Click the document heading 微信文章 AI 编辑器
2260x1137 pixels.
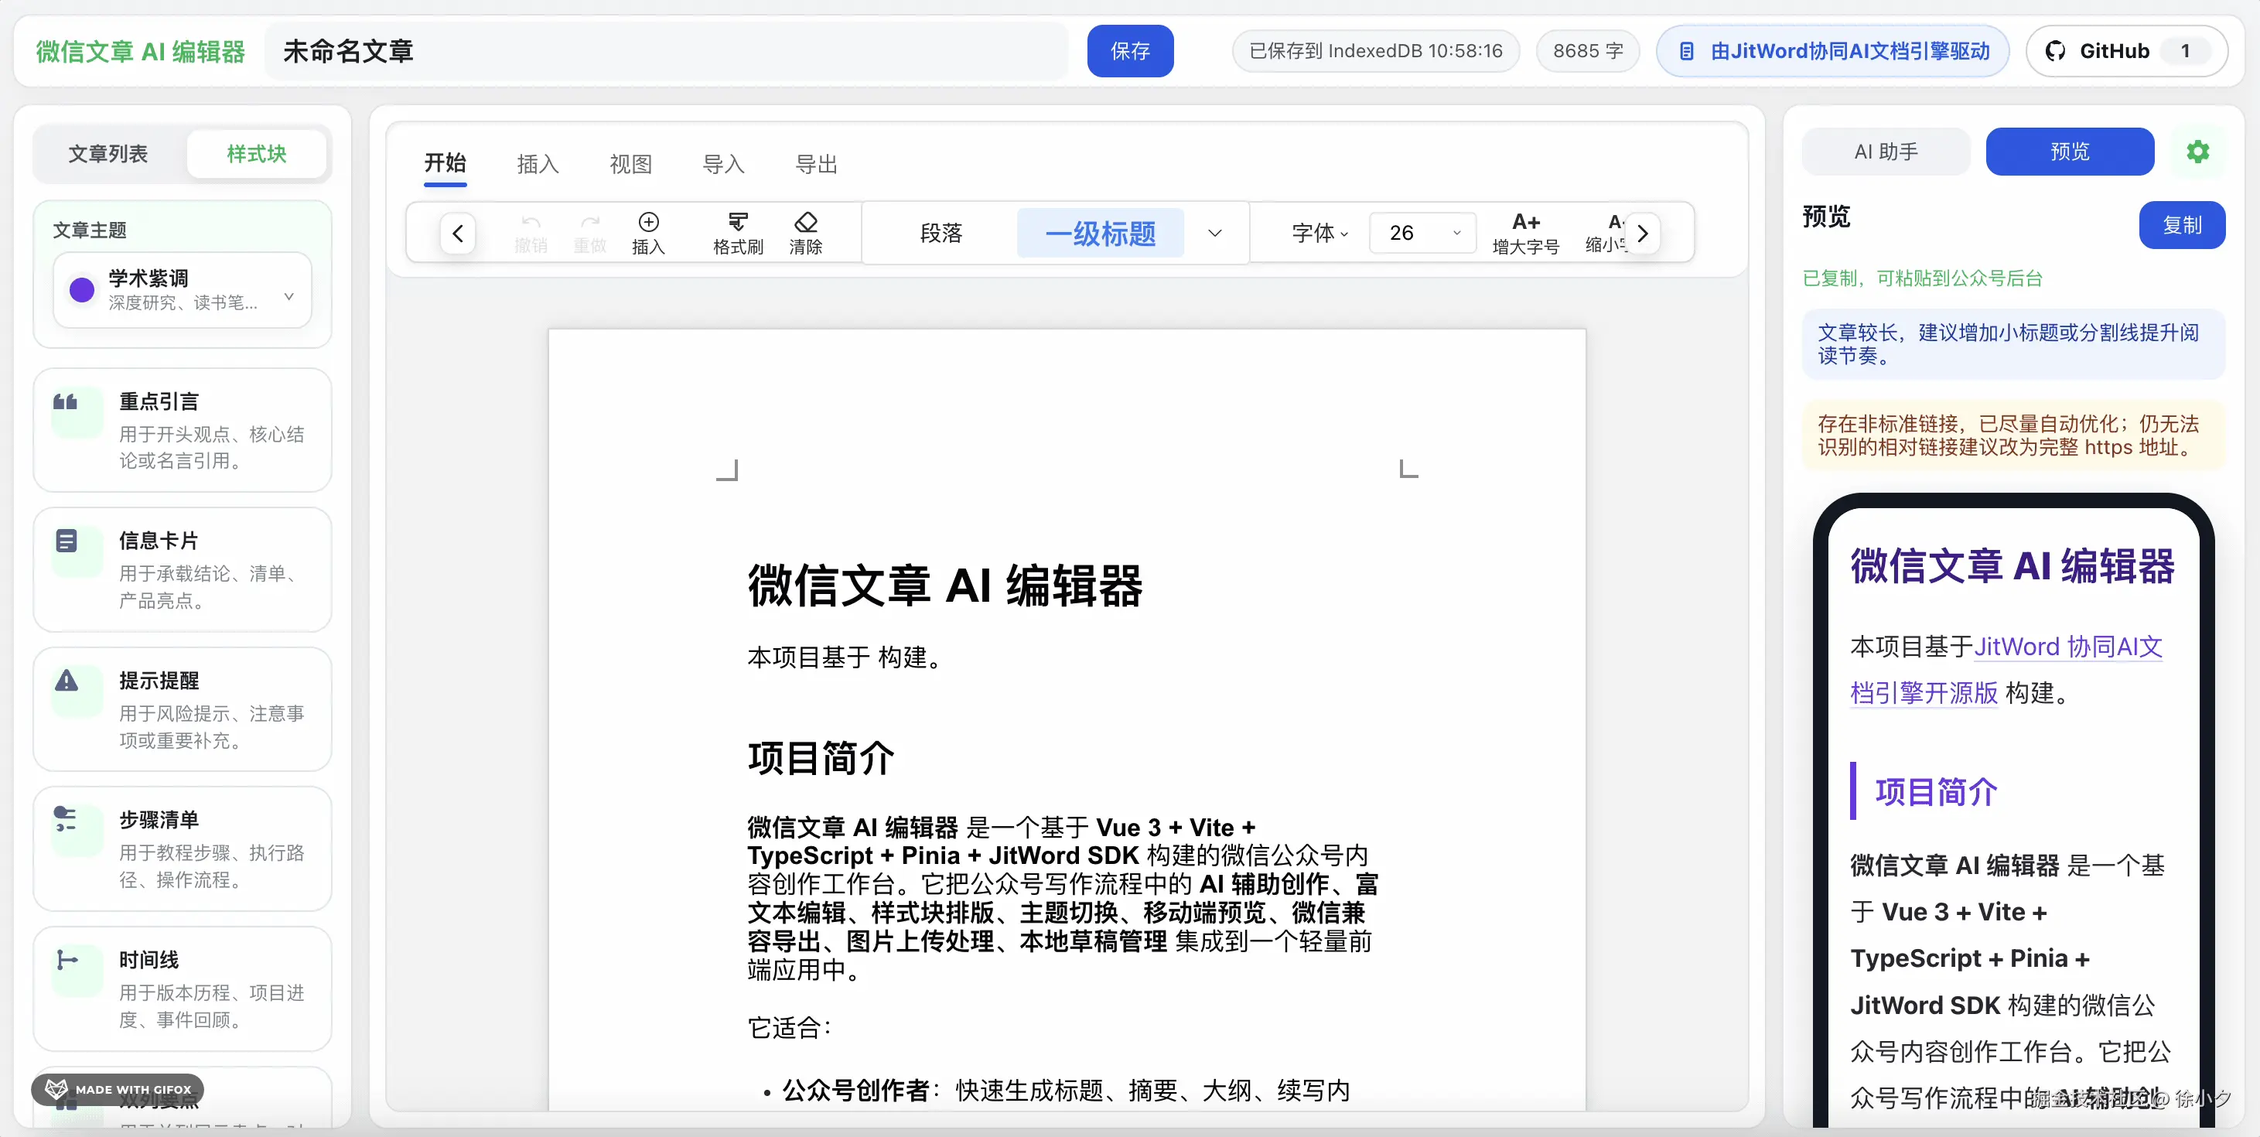tap(945, 586)
